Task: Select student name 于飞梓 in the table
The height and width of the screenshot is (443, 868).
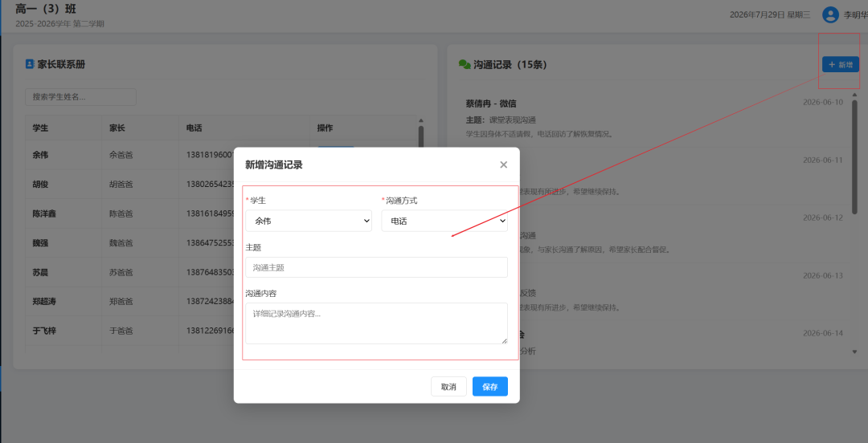Action: point(44,331)
